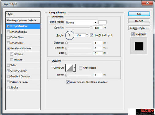155x115 pixels.
Task: Close the Layer Style dialog
Action: 147,3
